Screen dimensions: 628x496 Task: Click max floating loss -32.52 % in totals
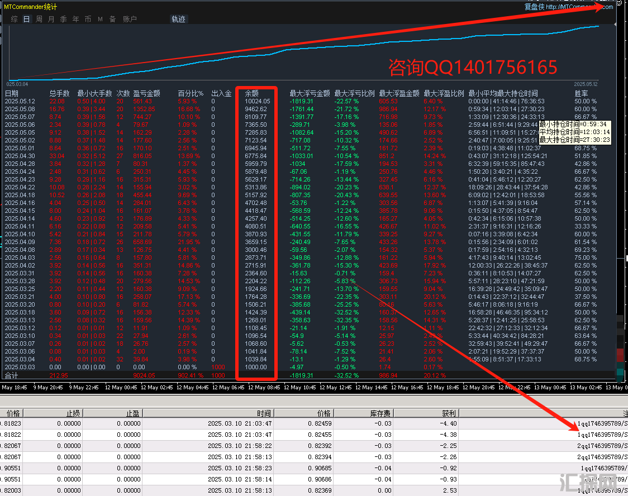(x=347, y=375)
